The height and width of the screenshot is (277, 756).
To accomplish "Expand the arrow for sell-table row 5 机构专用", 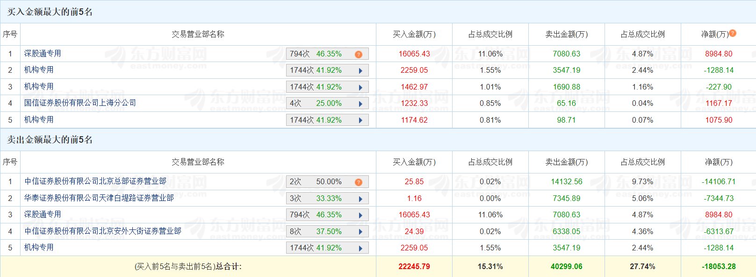I will (360, 249).
